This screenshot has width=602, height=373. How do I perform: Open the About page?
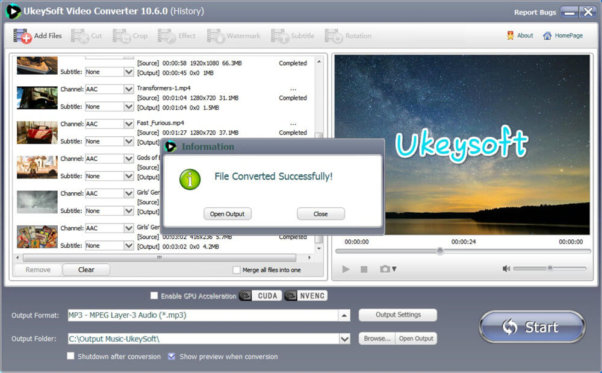[520, 36]
